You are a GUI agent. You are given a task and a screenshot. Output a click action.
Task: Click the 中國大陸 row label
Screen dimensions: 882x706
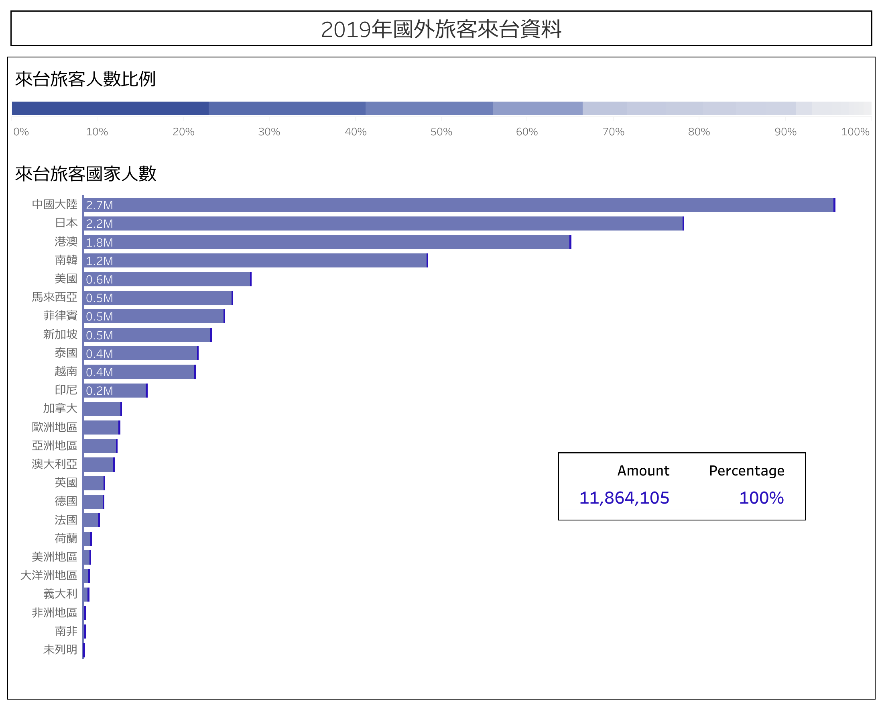pos(55,204)
